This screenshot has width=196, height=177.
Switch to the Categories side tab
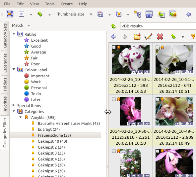tap(5, 63)
